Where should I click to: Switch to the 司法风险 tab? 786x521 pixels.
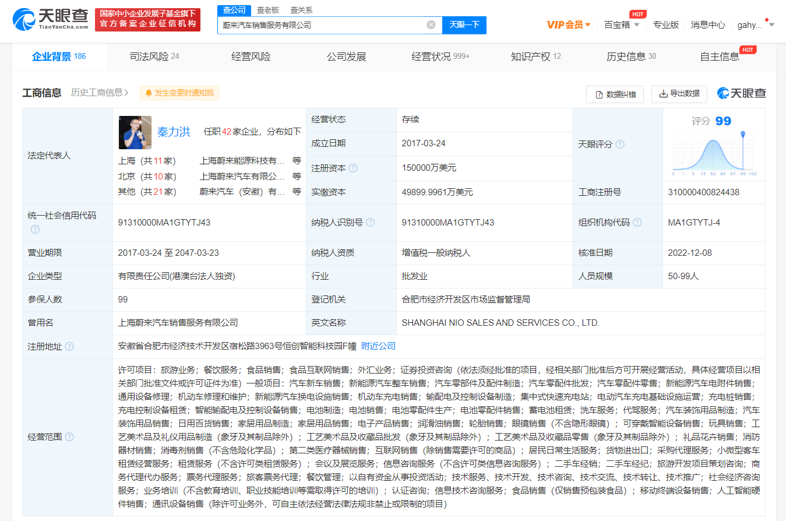pos(154,57)
